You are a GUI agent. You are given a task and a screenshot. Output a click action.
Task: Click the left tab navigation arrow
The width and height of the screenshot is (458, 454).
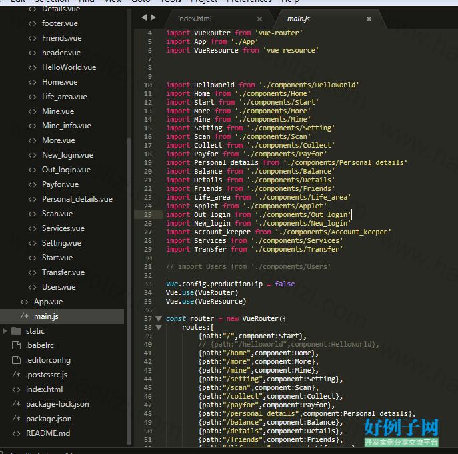tap(144, 17)
